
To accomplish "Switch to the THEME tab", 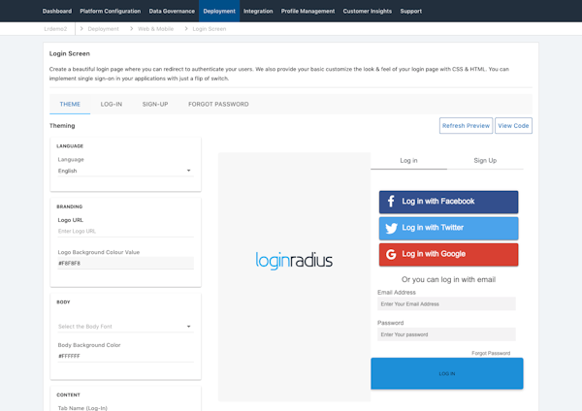I will point(70,105).
